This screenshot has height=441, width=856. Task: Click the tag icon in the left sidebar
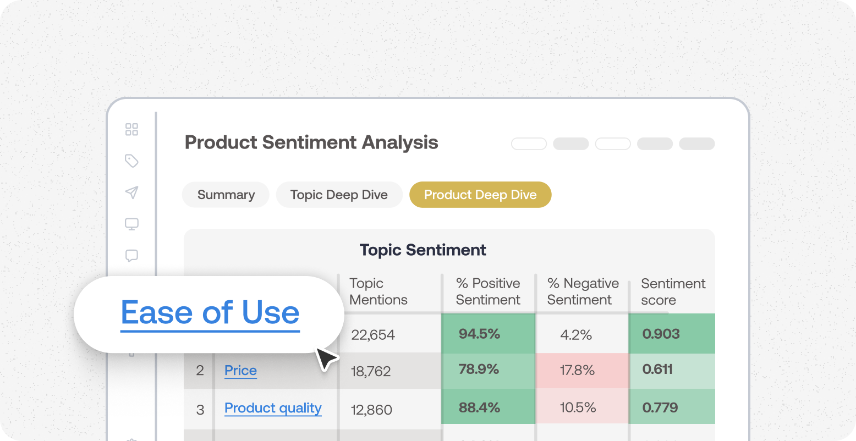(x=131, y=161)
